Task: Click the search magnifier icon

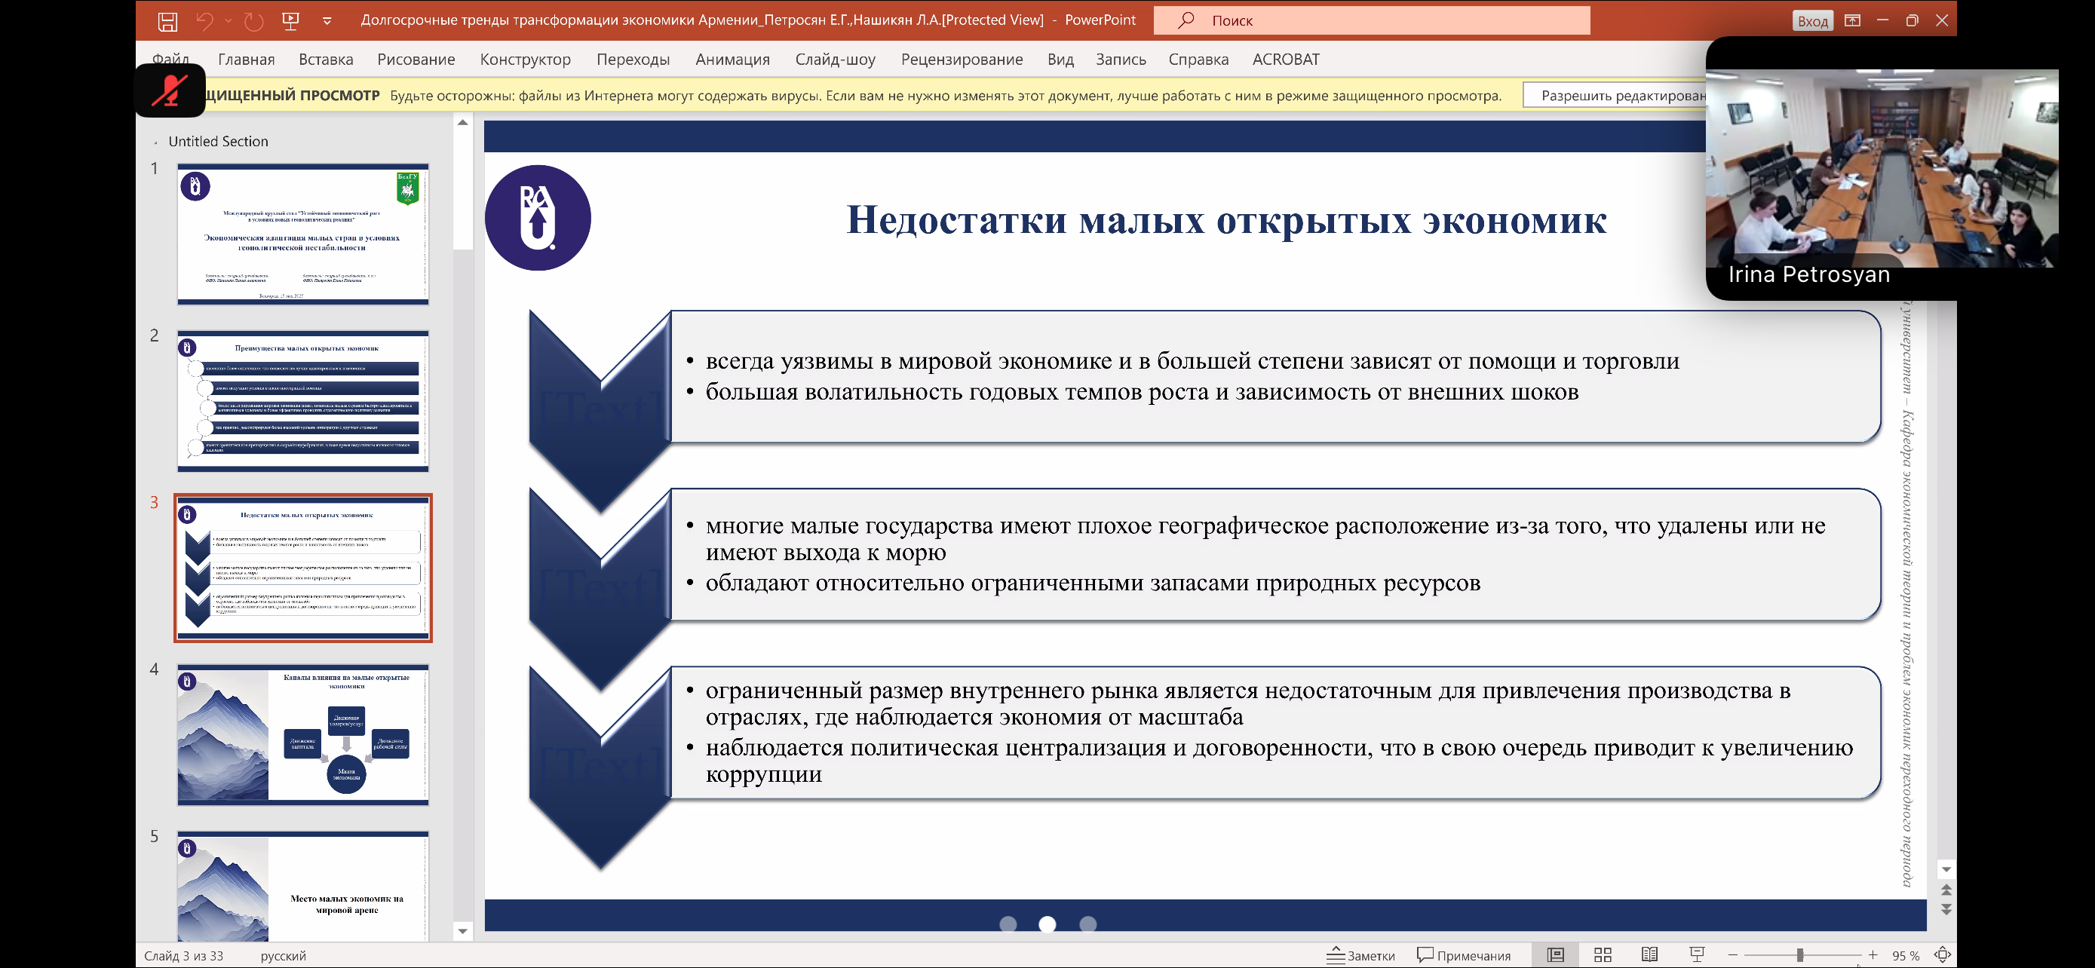Action: click(x=1186, y=20)
